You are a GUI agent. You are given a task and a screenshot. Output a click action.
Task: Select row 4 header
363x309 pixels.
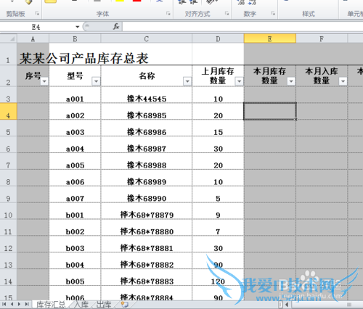click(x=9, y=112)
